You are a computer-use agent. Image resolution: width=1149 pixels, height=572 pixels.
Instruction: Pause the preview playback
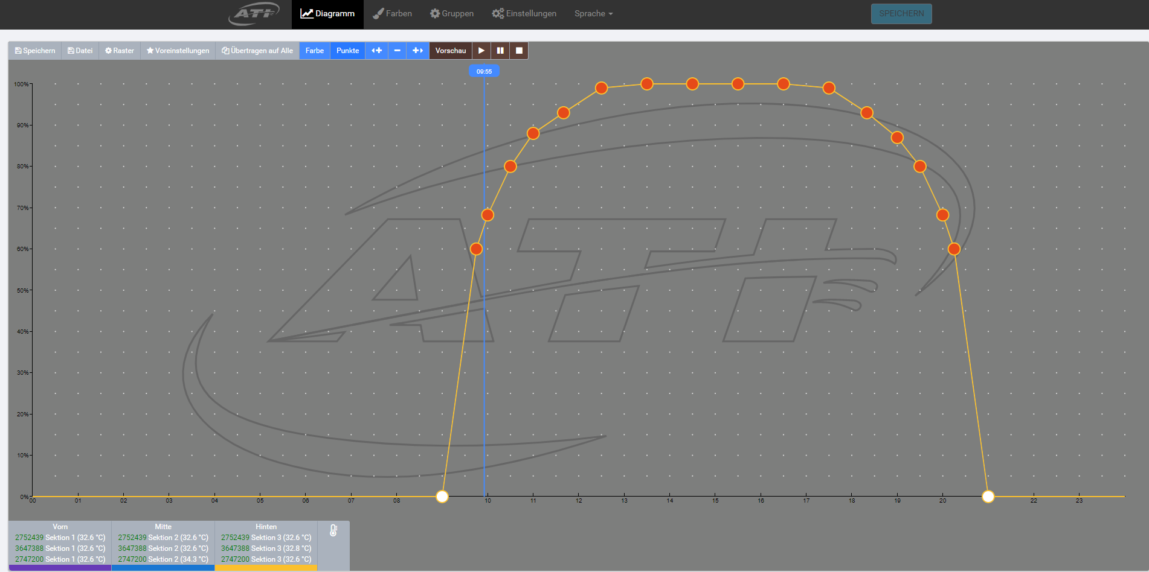click(500, 51)
